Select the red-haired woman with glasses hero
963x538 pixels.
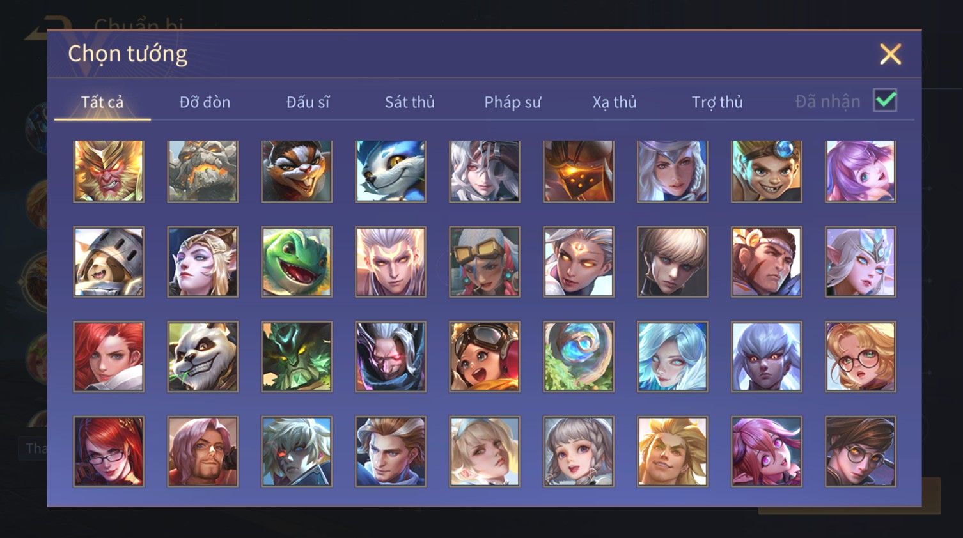109,451
